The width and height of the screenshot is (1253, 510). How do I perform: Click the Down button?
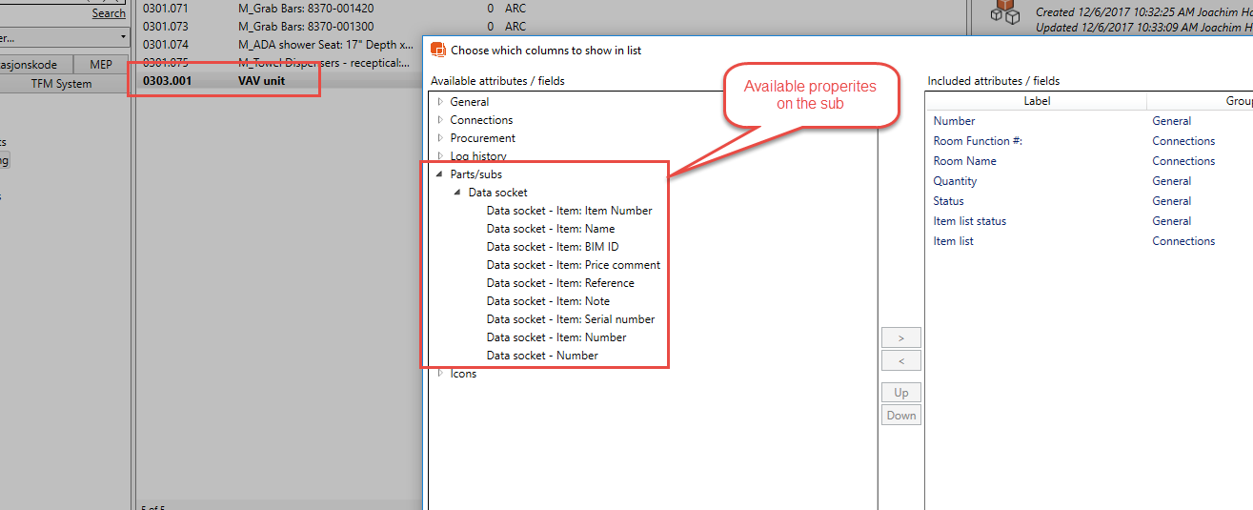pos(900,415)
